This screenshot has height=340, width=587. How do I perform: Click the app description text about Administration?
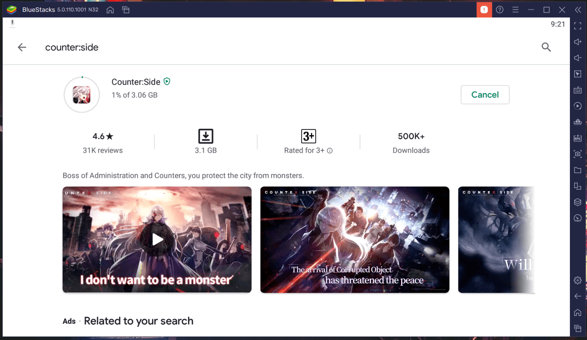point(183,176)
